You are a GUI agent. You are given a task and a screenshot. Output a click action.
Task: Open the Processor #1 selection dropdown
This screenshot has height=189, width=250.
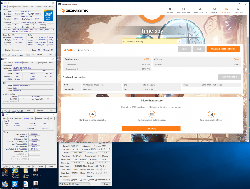coord(26,50)
